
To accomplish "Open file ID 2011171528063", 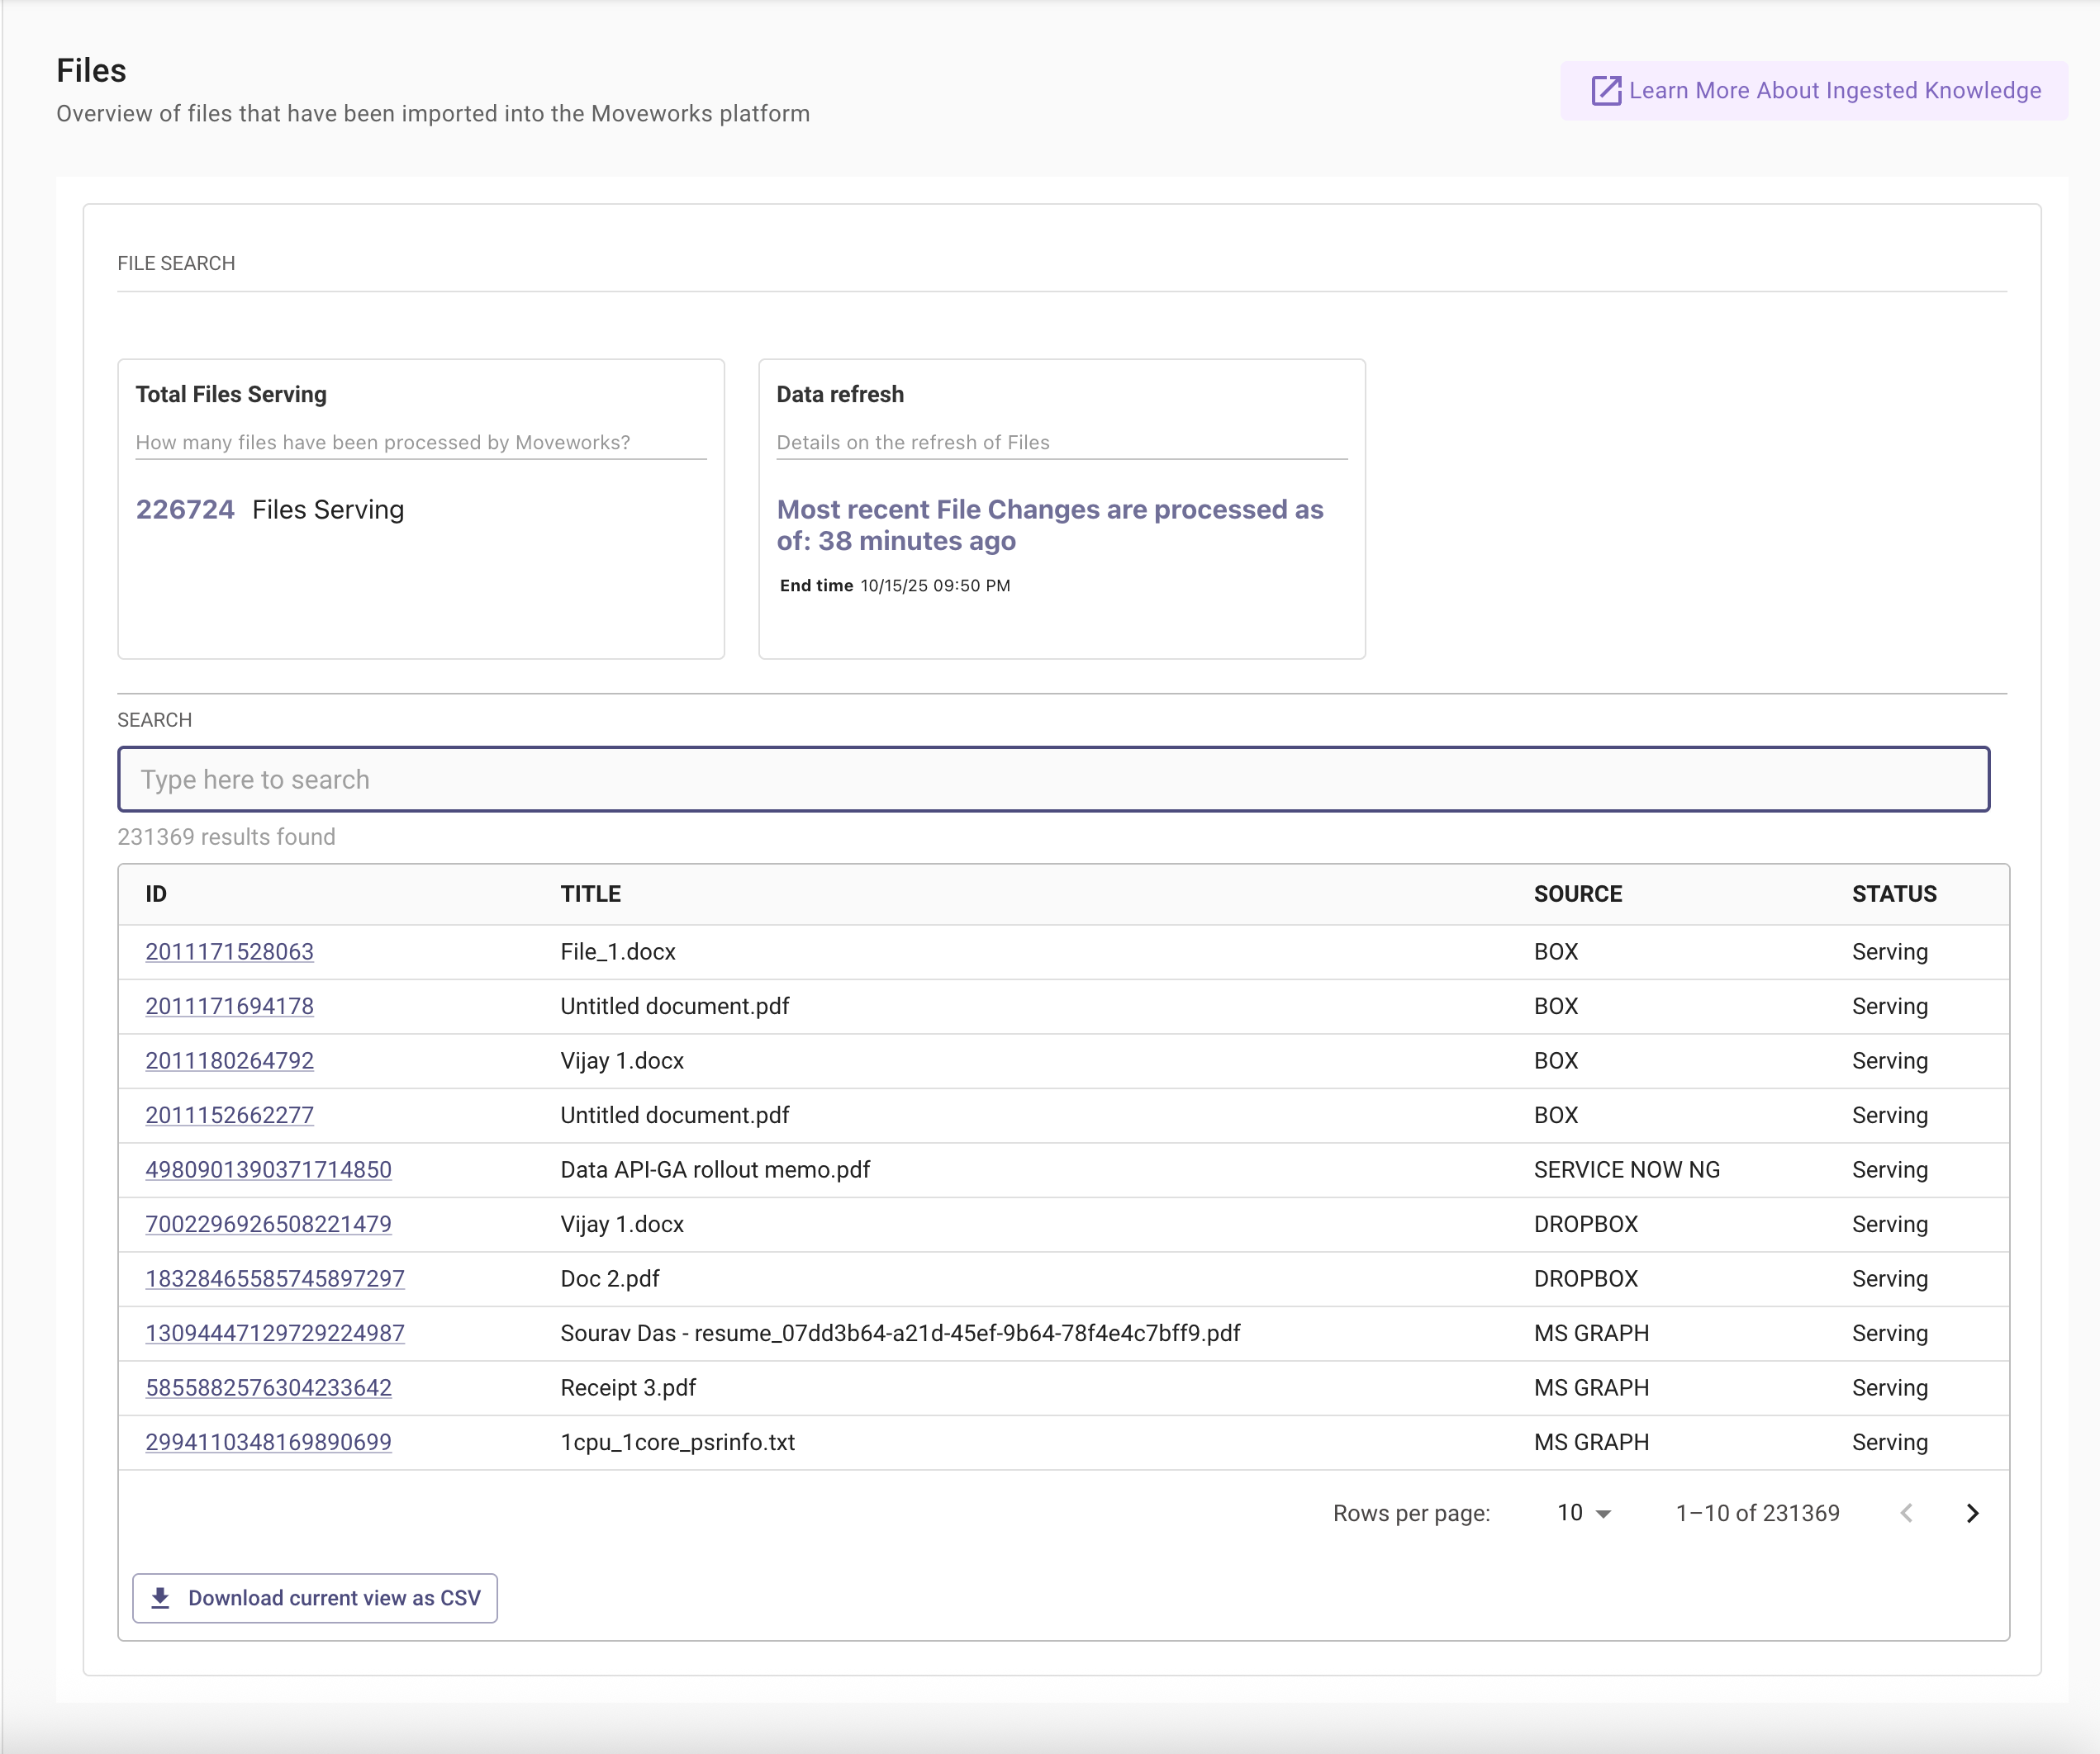I will [x=229, y=951].
